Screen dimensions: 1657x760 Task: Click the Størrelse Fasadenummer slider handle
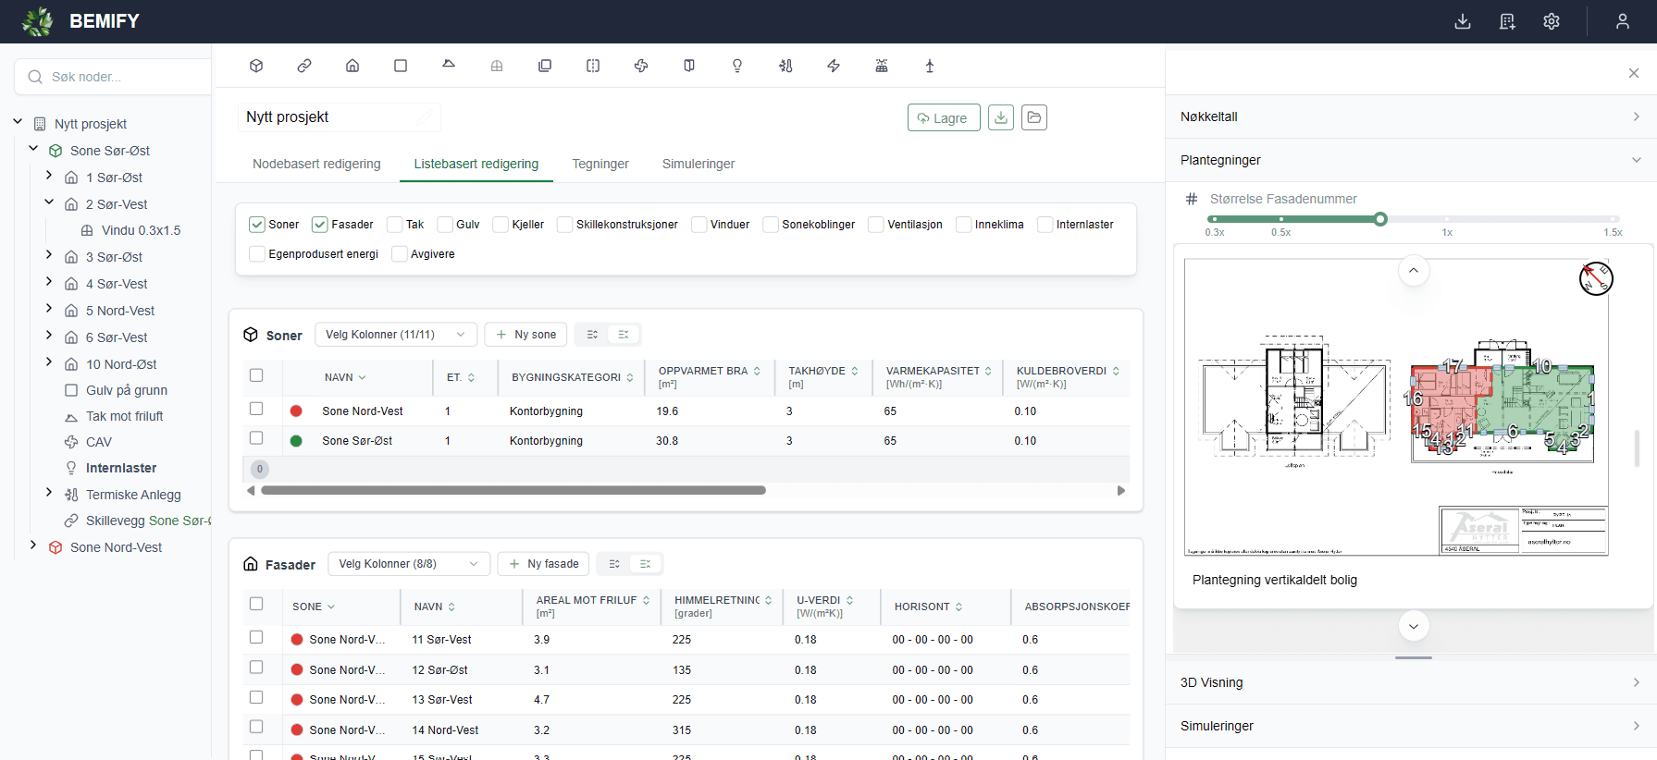pyautogui.click(x=1380, y=219)
